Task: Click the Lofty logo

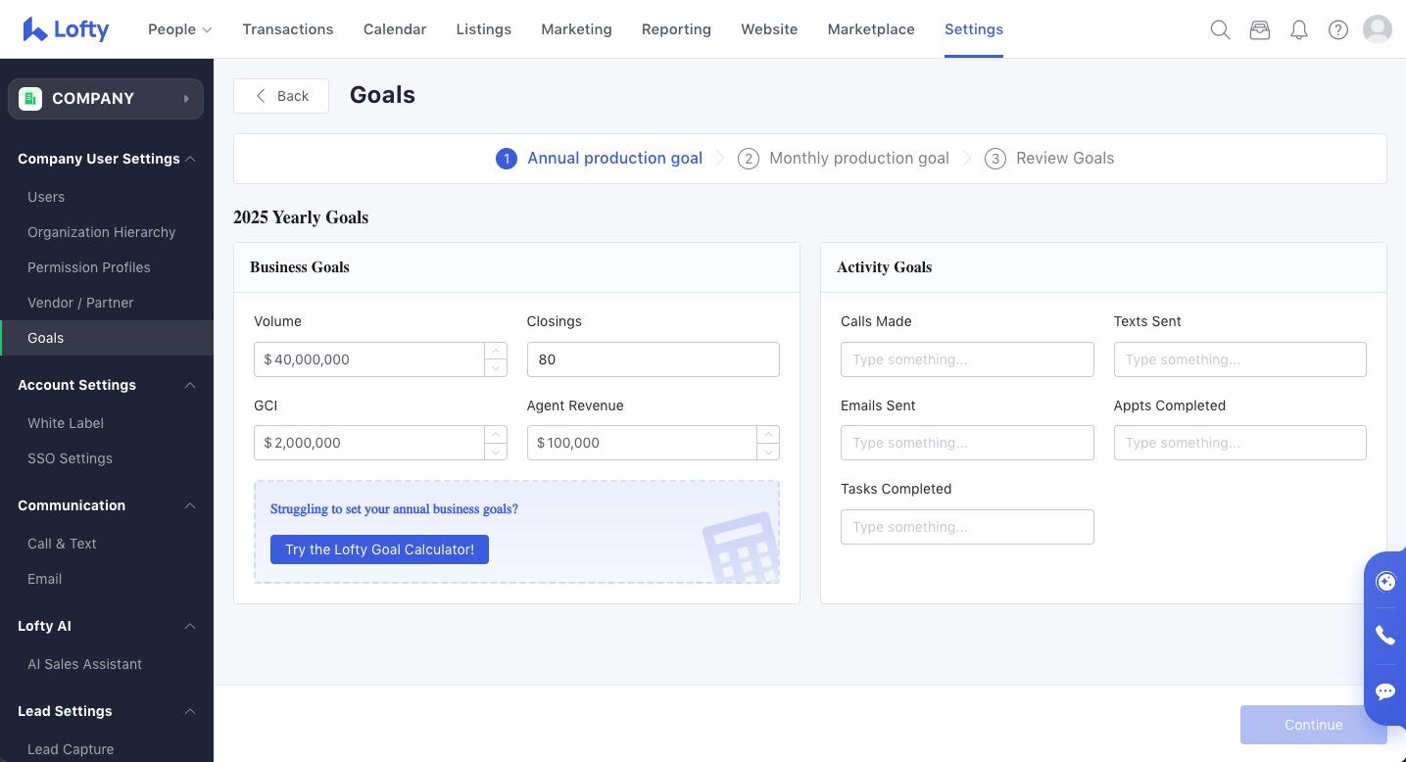Action: tap(66, 29)
